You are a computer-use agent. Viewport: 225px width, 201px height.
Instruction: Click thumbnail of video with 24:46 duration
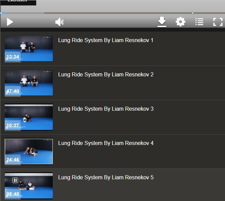point(29,151)
